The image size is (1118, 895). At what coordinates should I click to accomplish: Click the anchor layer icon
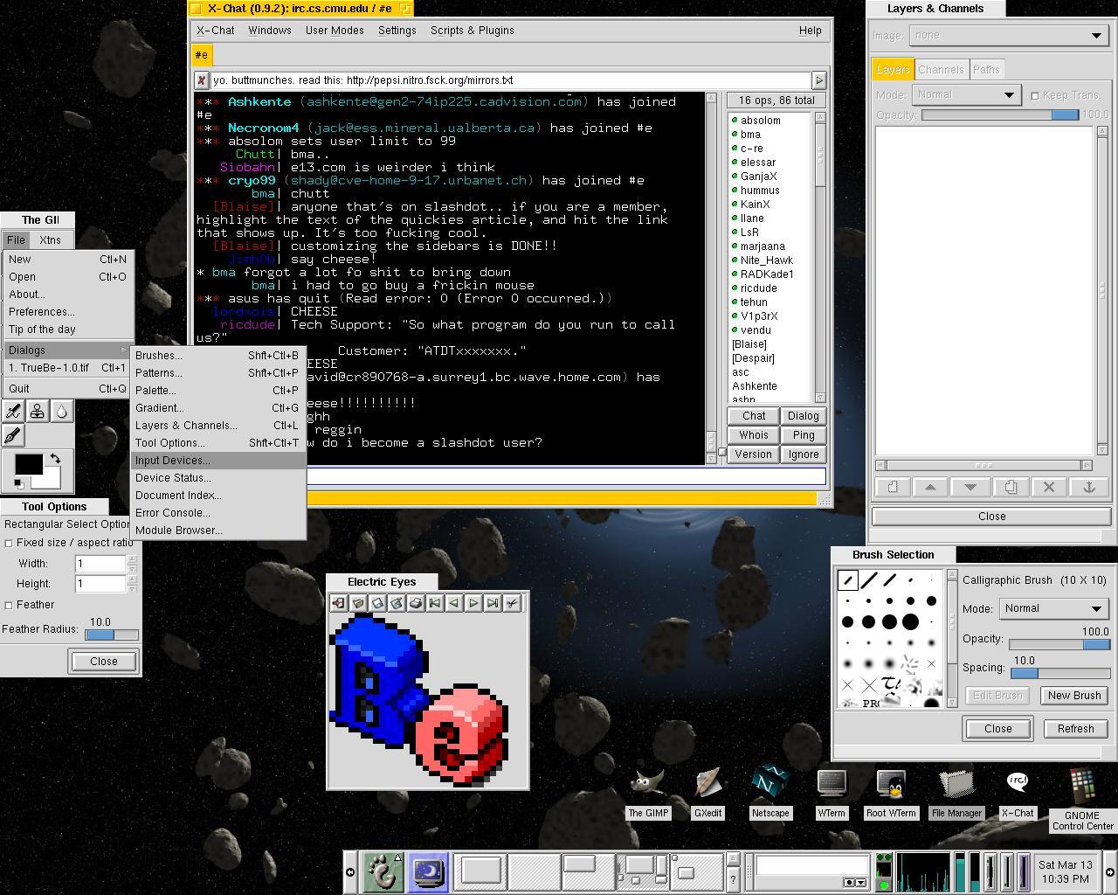pos(1088,487)
